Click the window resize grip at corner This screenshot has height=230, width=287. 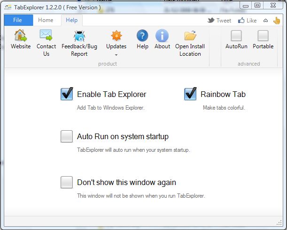coord(279,223)
